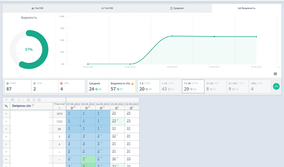Click the 07.09.2022 date column header

[73, 104]
